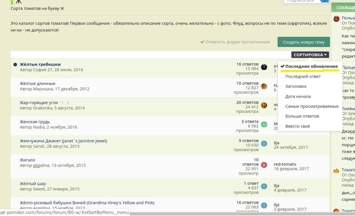Pick Самые просматриваемые from sort menu
355x216 pixels.
311,106
